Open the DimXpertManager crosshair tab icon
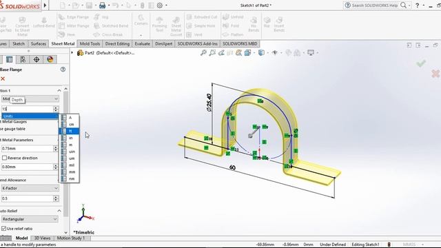 [37, 59]
